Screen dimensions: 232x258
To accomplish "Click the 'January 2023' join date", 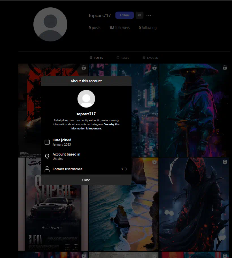I will pyautogui.click(x=62, y=144).
